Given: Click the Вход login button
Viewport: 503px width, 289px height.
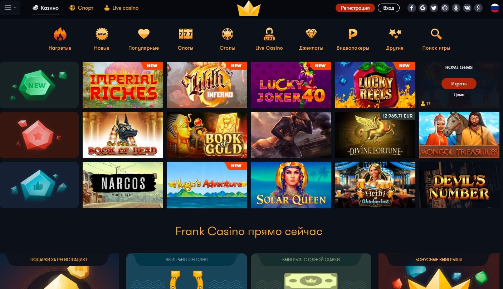Looking at the screenshot, I should tap(389, 8).
